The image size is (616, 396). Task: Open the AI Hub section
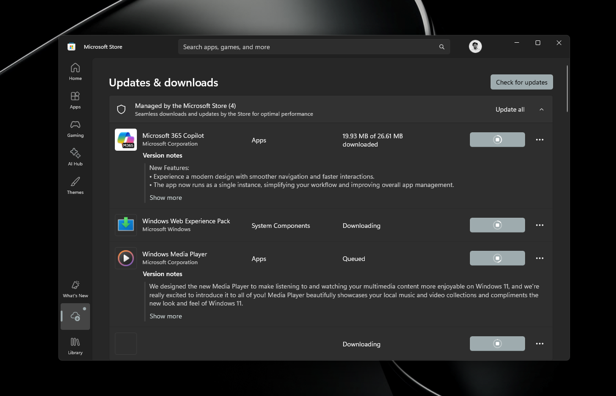click(75, 157)
